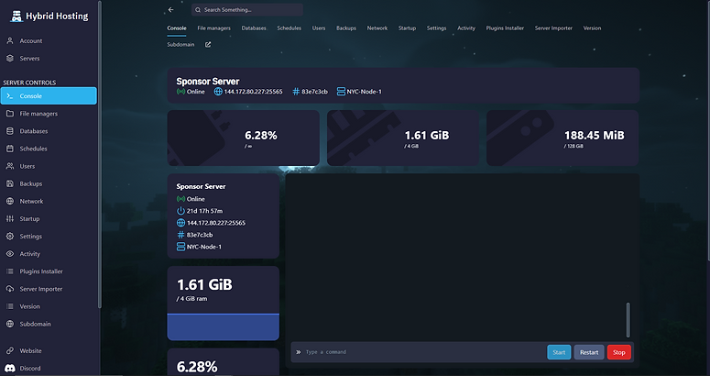Click the Plugins Installer list icon in sidebar
Screen dimensions: 710x376
(10, 271)
